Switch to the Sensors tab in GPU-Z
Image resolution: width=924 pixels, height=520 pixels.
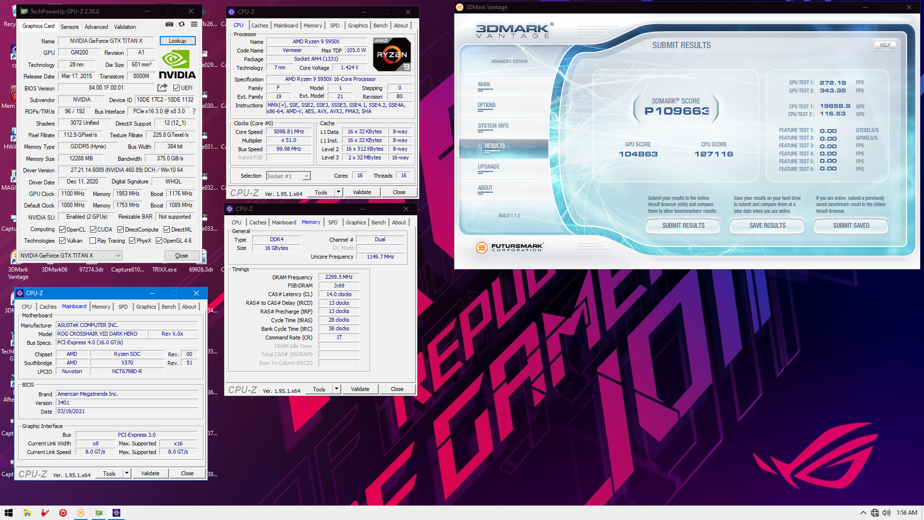click(x=69, y=27)
